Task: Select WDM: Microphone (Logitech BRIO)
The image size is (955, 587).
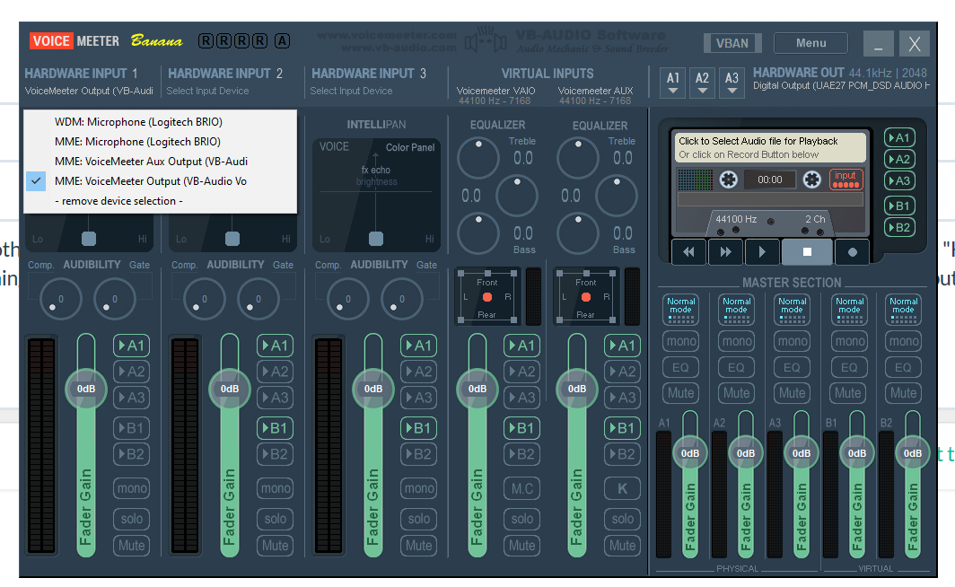Action: (x=160, y=122)
